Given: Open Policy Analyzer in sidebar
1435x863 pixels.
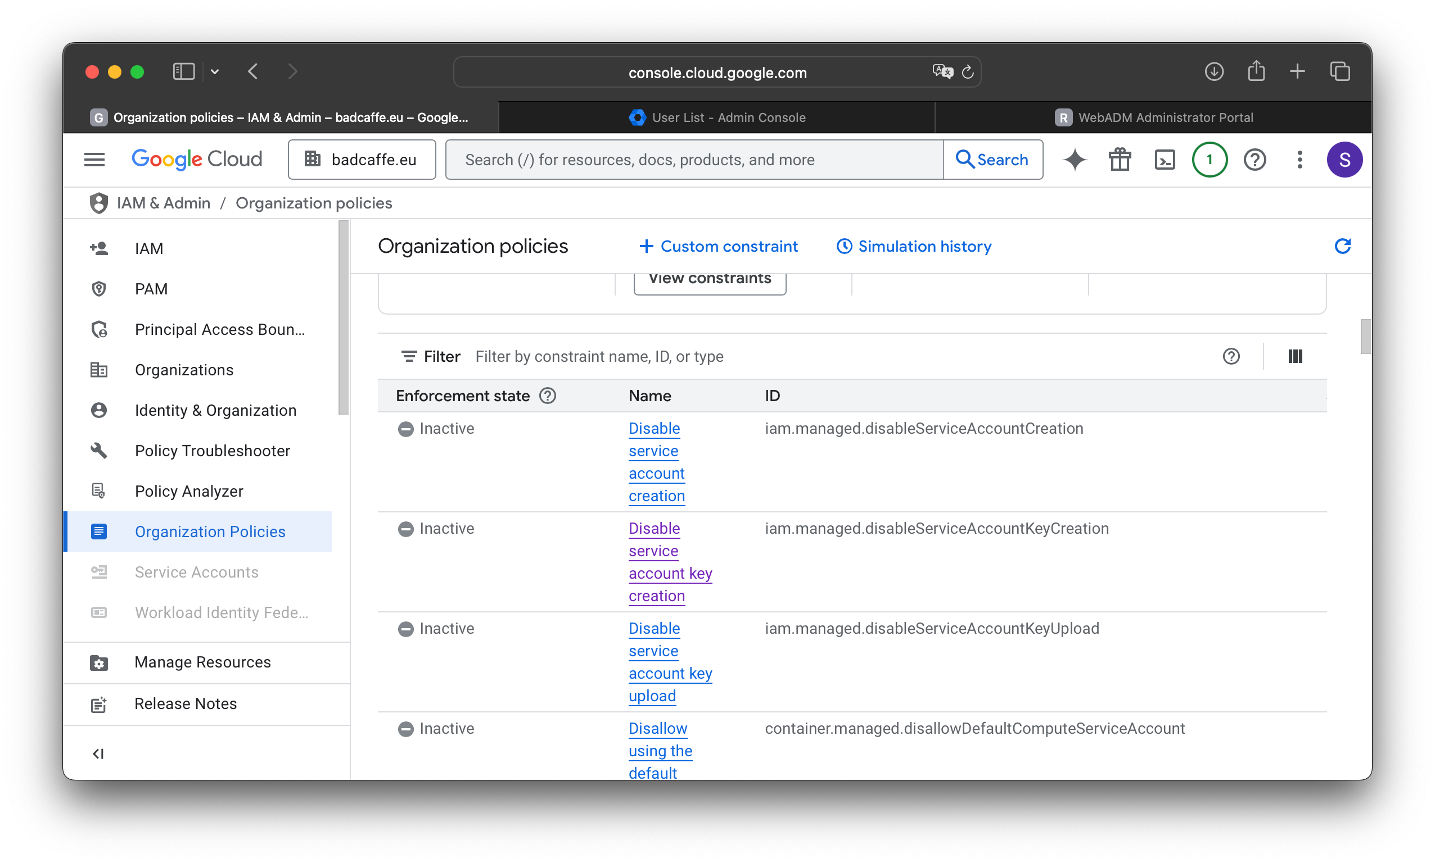Looking at the screenshot, I should click(x=198, y=491).
